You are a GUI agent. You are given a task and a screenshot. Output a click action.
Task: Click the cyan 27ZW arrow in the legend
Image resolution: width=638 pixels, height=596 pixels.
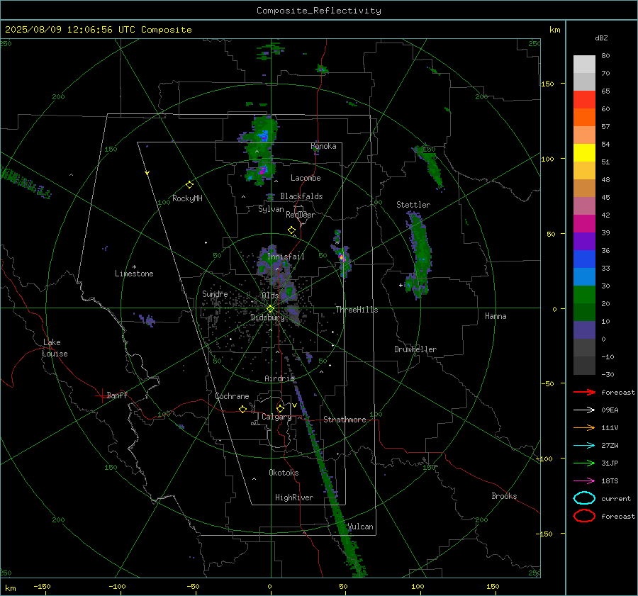584,446
